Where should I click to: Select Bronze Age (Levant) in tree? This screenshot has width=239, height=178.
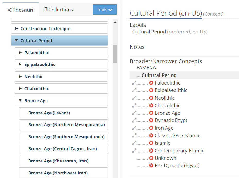pos(49,113)
